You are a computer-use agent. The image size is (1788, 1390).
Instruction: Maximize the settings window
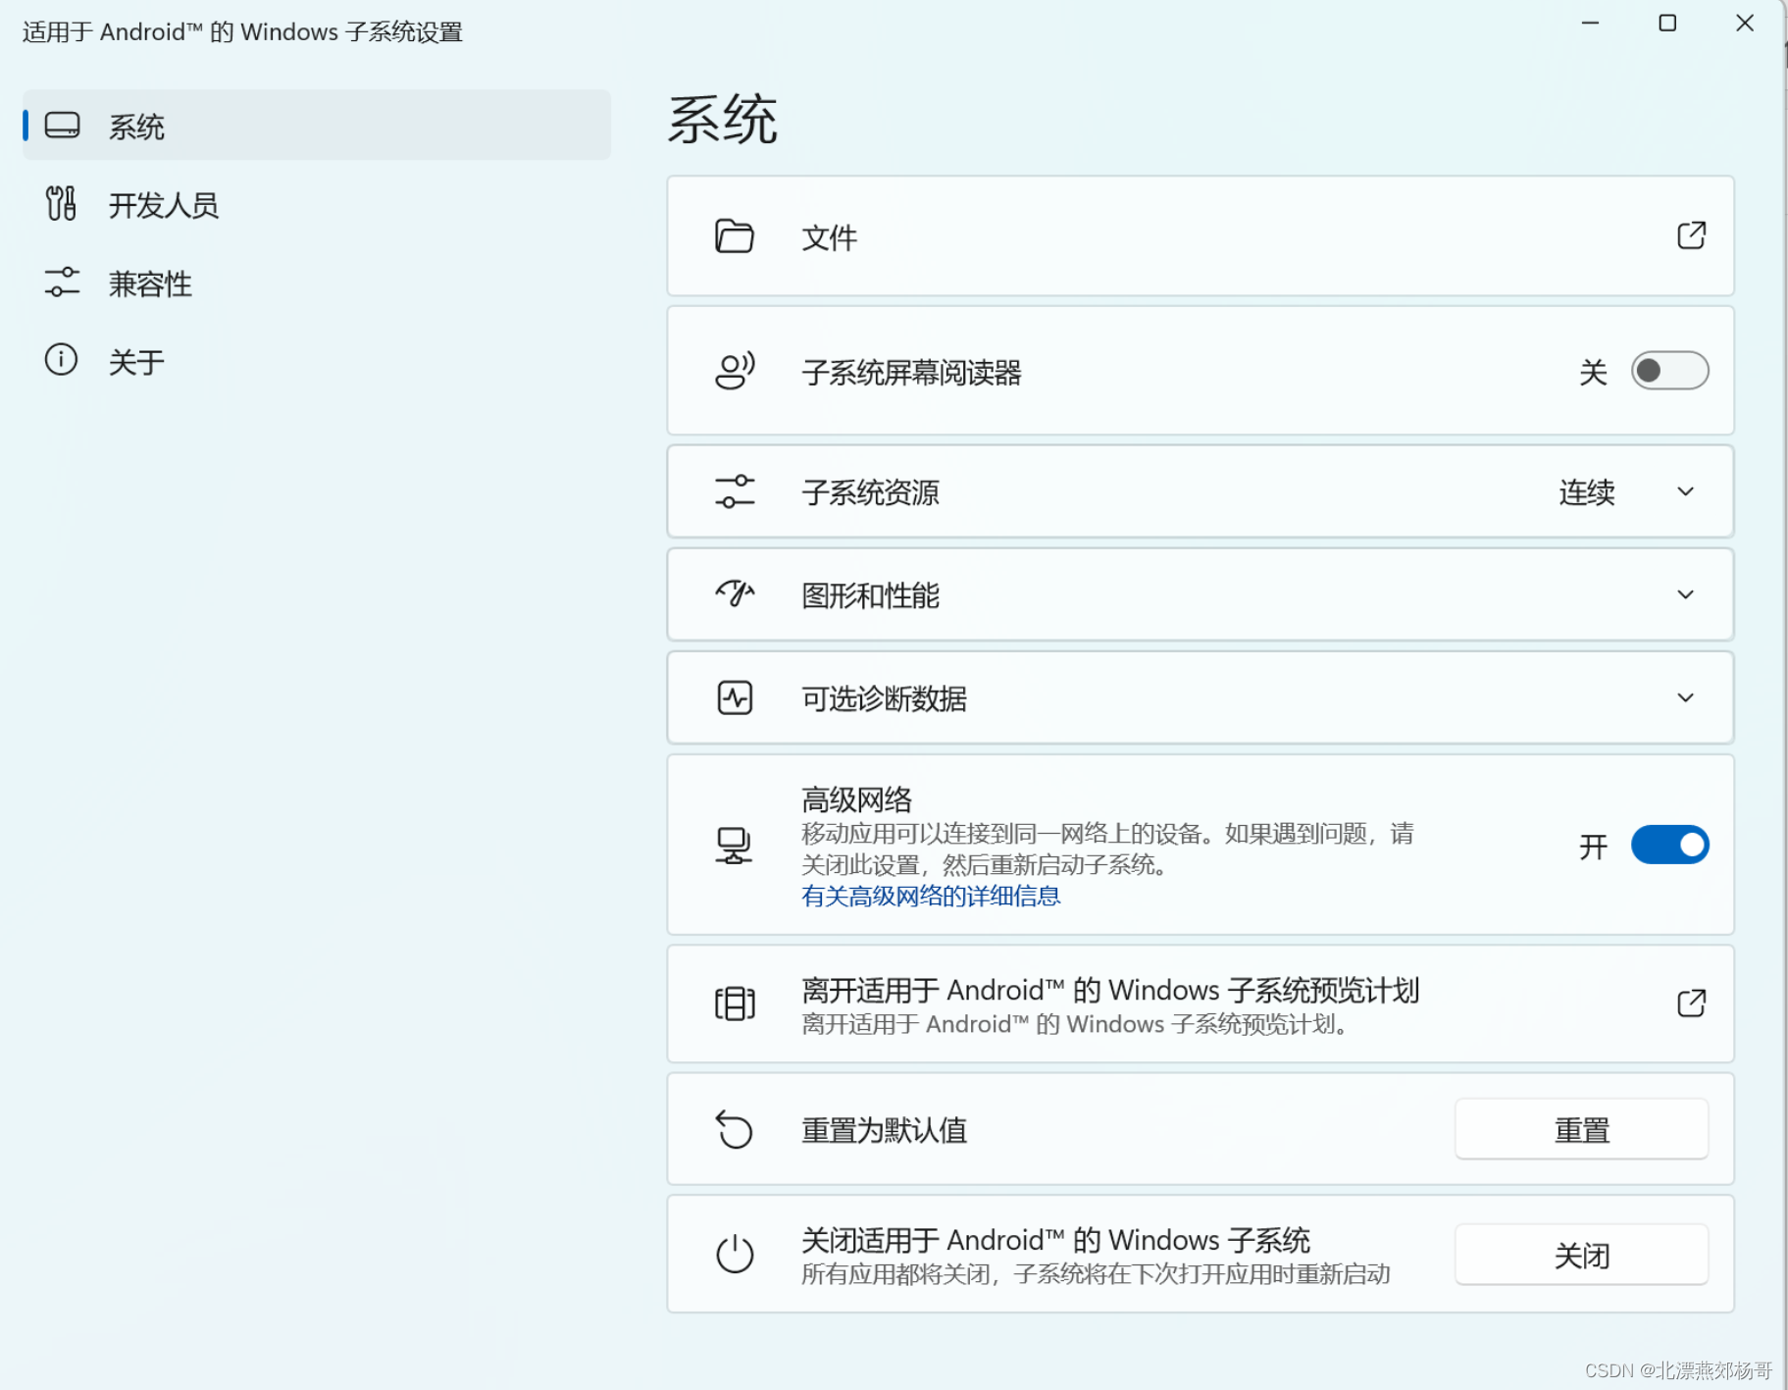tap(1667, 23)
